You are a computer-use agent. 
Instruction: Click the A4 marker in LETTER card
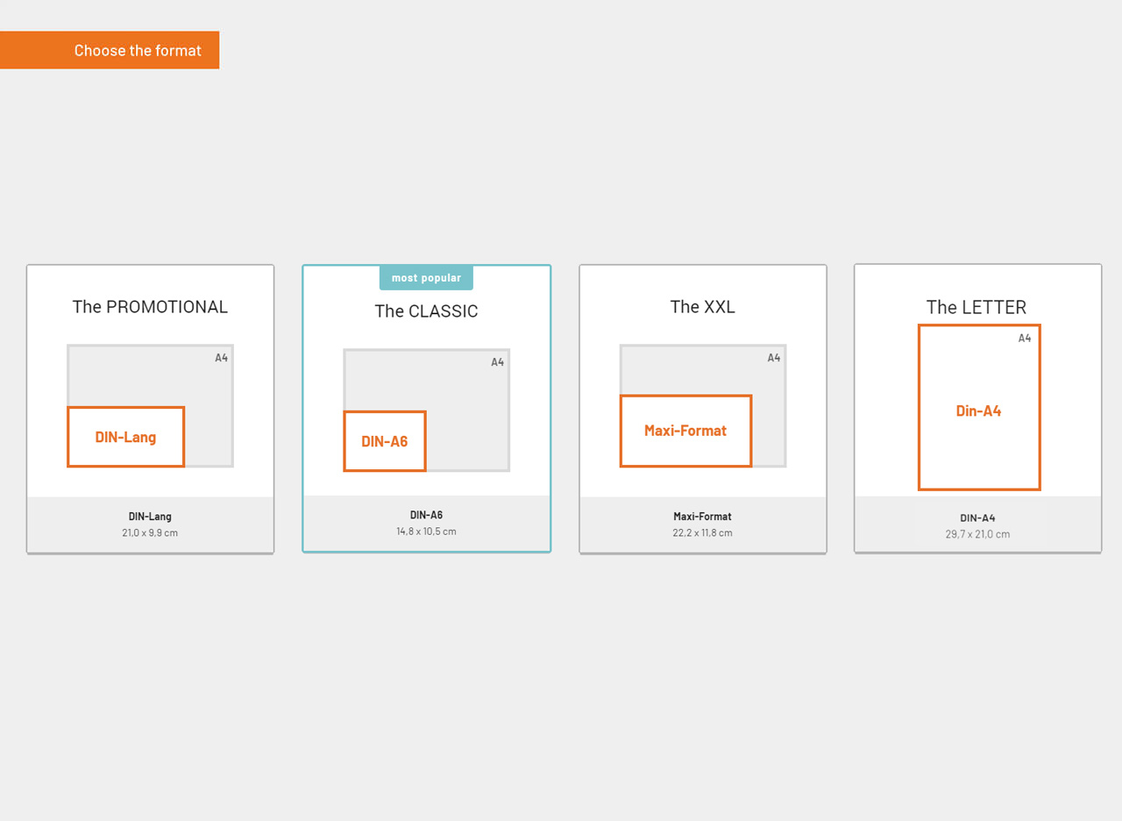(1025, 339)
